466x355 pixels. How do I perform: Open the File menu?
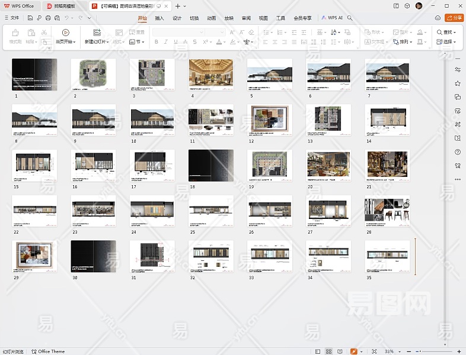click(x=12, y=18)
